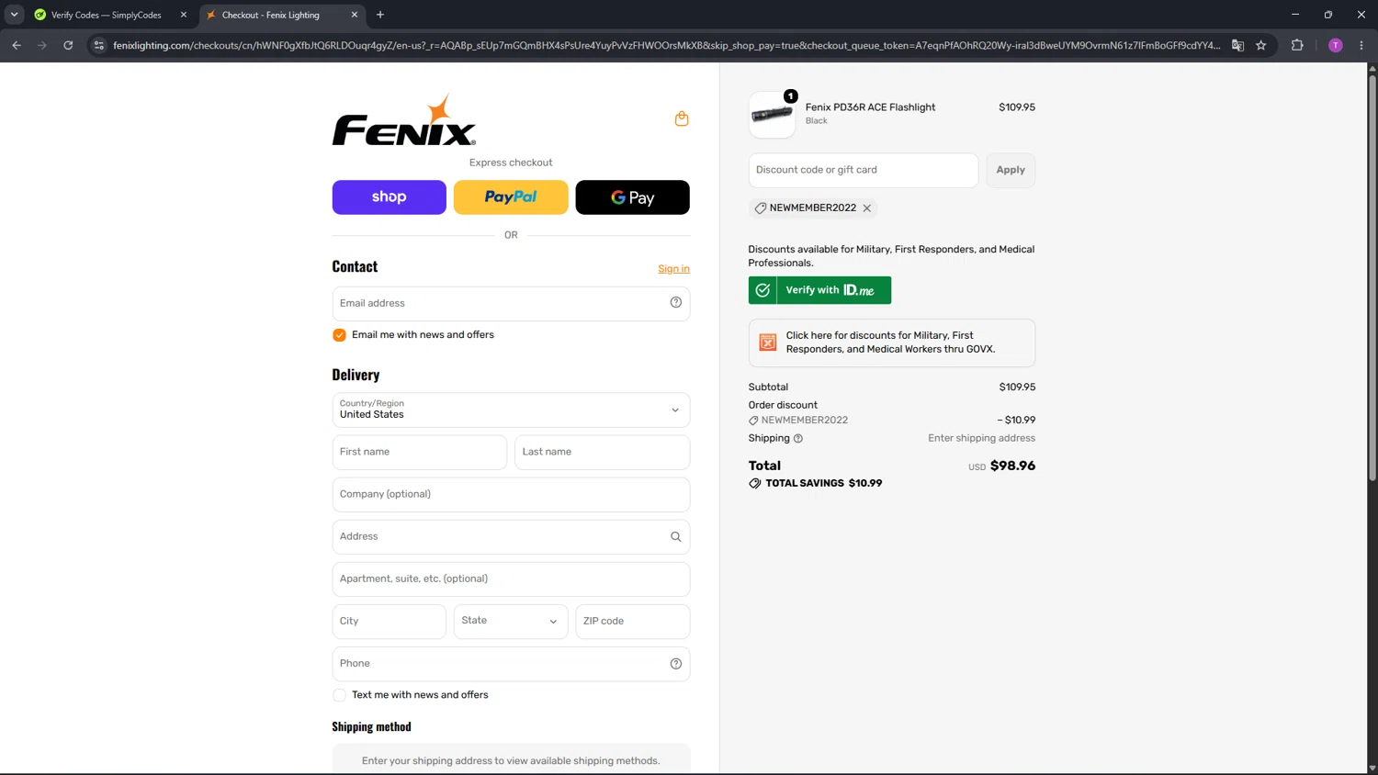The image size is (1378, 775).
Task: Open the GOVX discounts link box
Action: 892,343
